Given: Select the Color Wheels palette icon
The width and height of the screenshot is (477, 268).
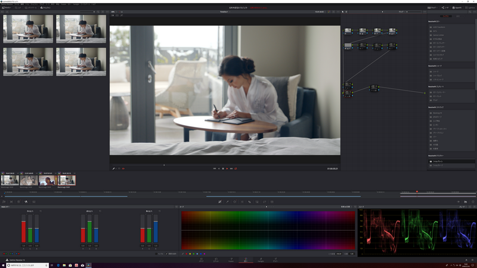Looking at the screenshot, I should coord(18,202).
